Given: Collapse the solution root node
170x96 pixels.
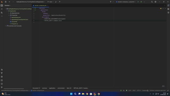Looking at the screenshot, I should click(5, 9).
